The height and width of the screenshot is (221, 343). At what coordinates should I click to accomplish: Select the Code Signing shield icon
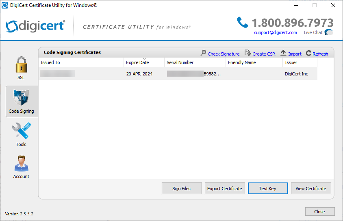[21, 97]
